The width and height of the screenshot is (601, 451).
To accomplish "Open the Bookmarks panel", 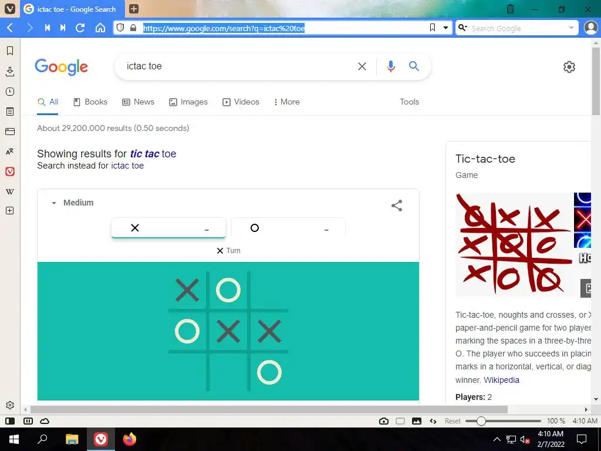I will (10, 51).
